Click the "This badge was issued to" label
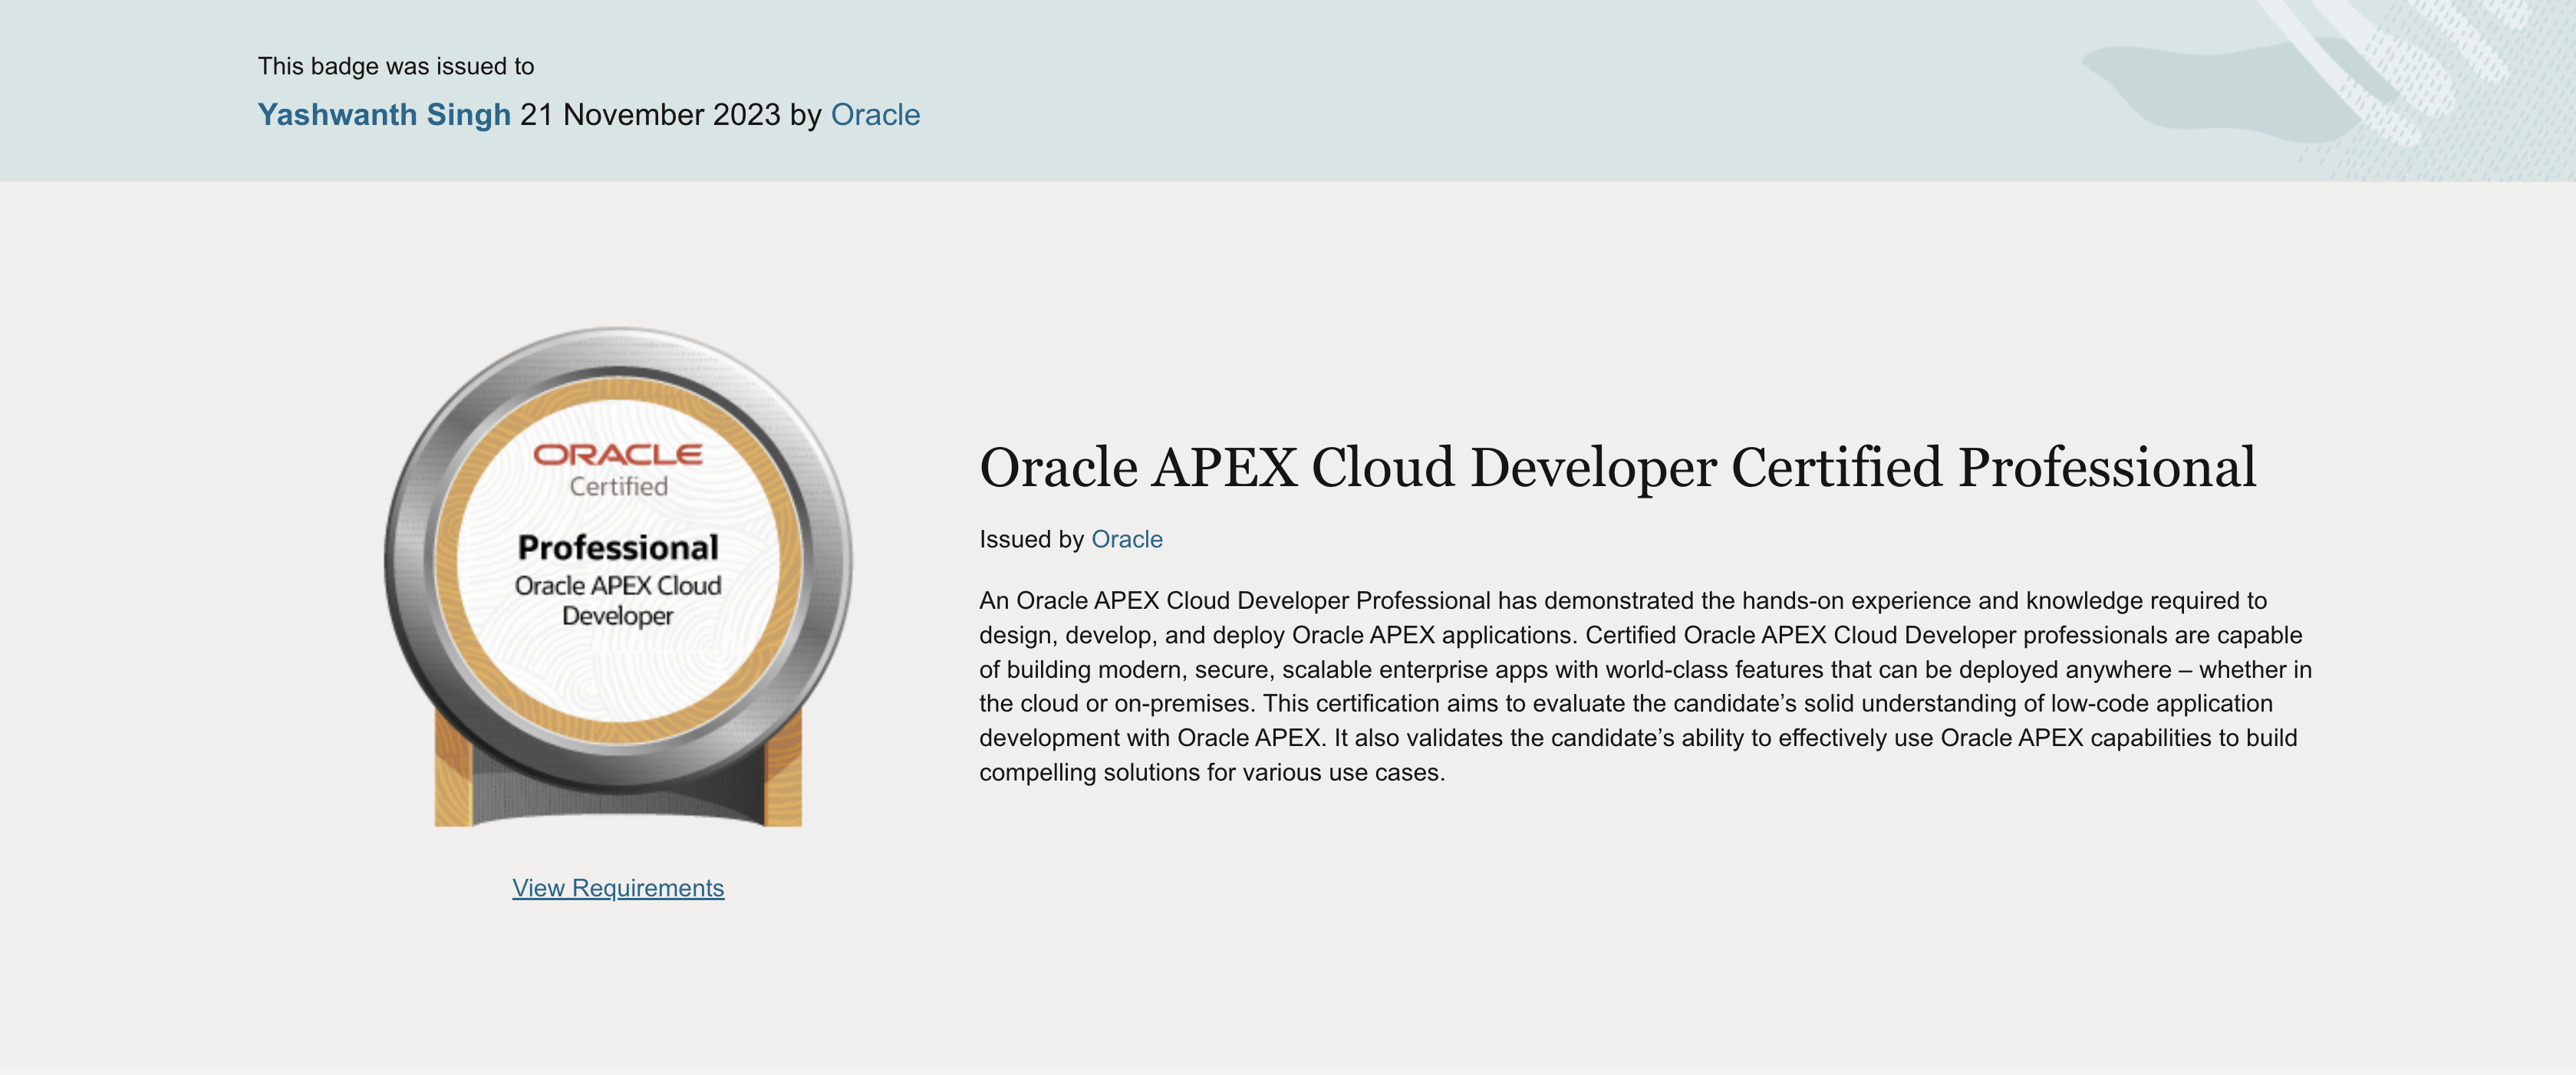Screen dimensions: 2576x1075 [396, 65]
